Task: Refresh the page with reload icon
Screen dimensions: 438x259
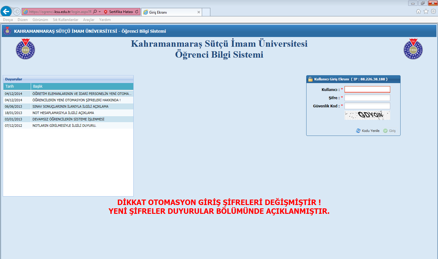Action: (x=137, y=12)
